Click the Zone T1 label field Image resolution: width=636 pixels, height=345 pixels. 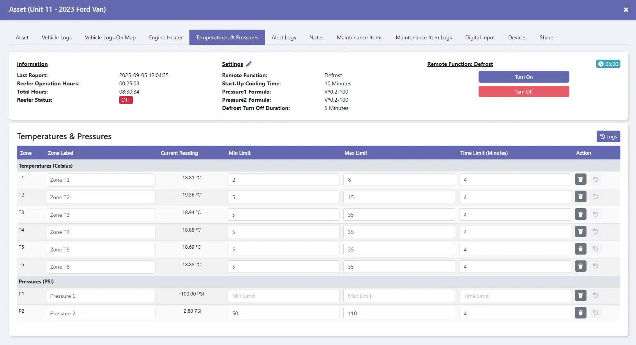pos(101,180)
